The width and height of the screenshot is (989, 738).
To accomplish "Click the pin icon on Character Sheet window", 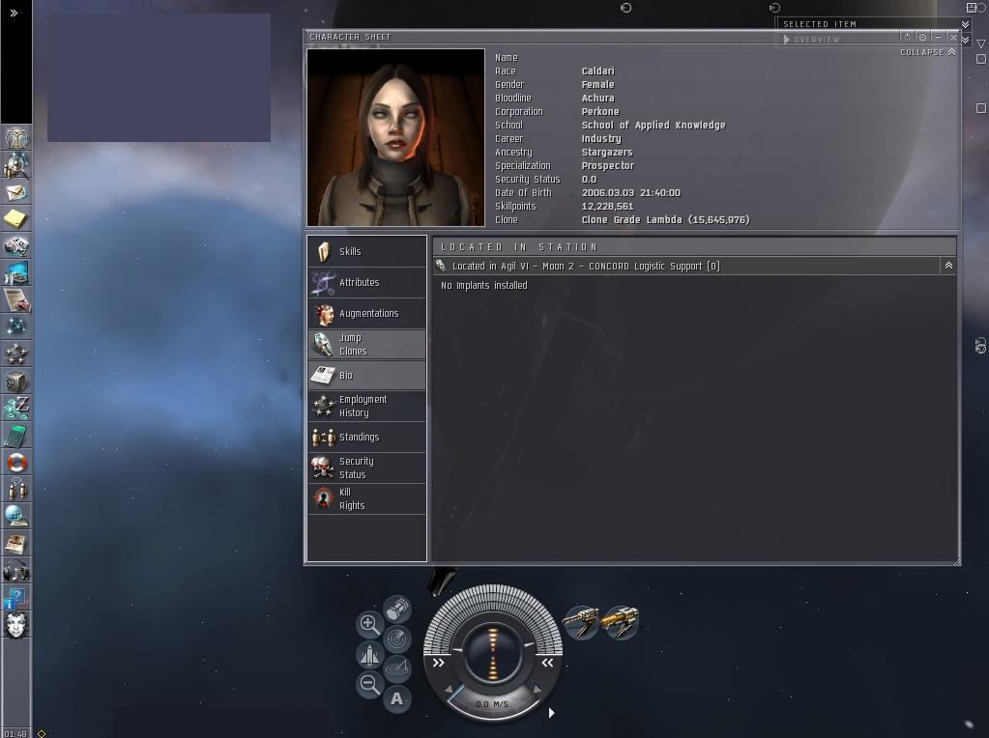I will pyautogui.click(x=907, y=37).
